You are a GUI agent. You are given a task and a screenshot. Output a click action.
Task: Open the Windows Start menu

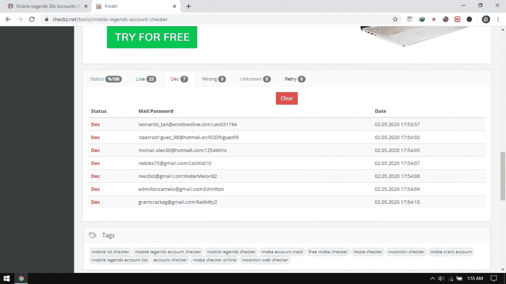tap(7, 278)
